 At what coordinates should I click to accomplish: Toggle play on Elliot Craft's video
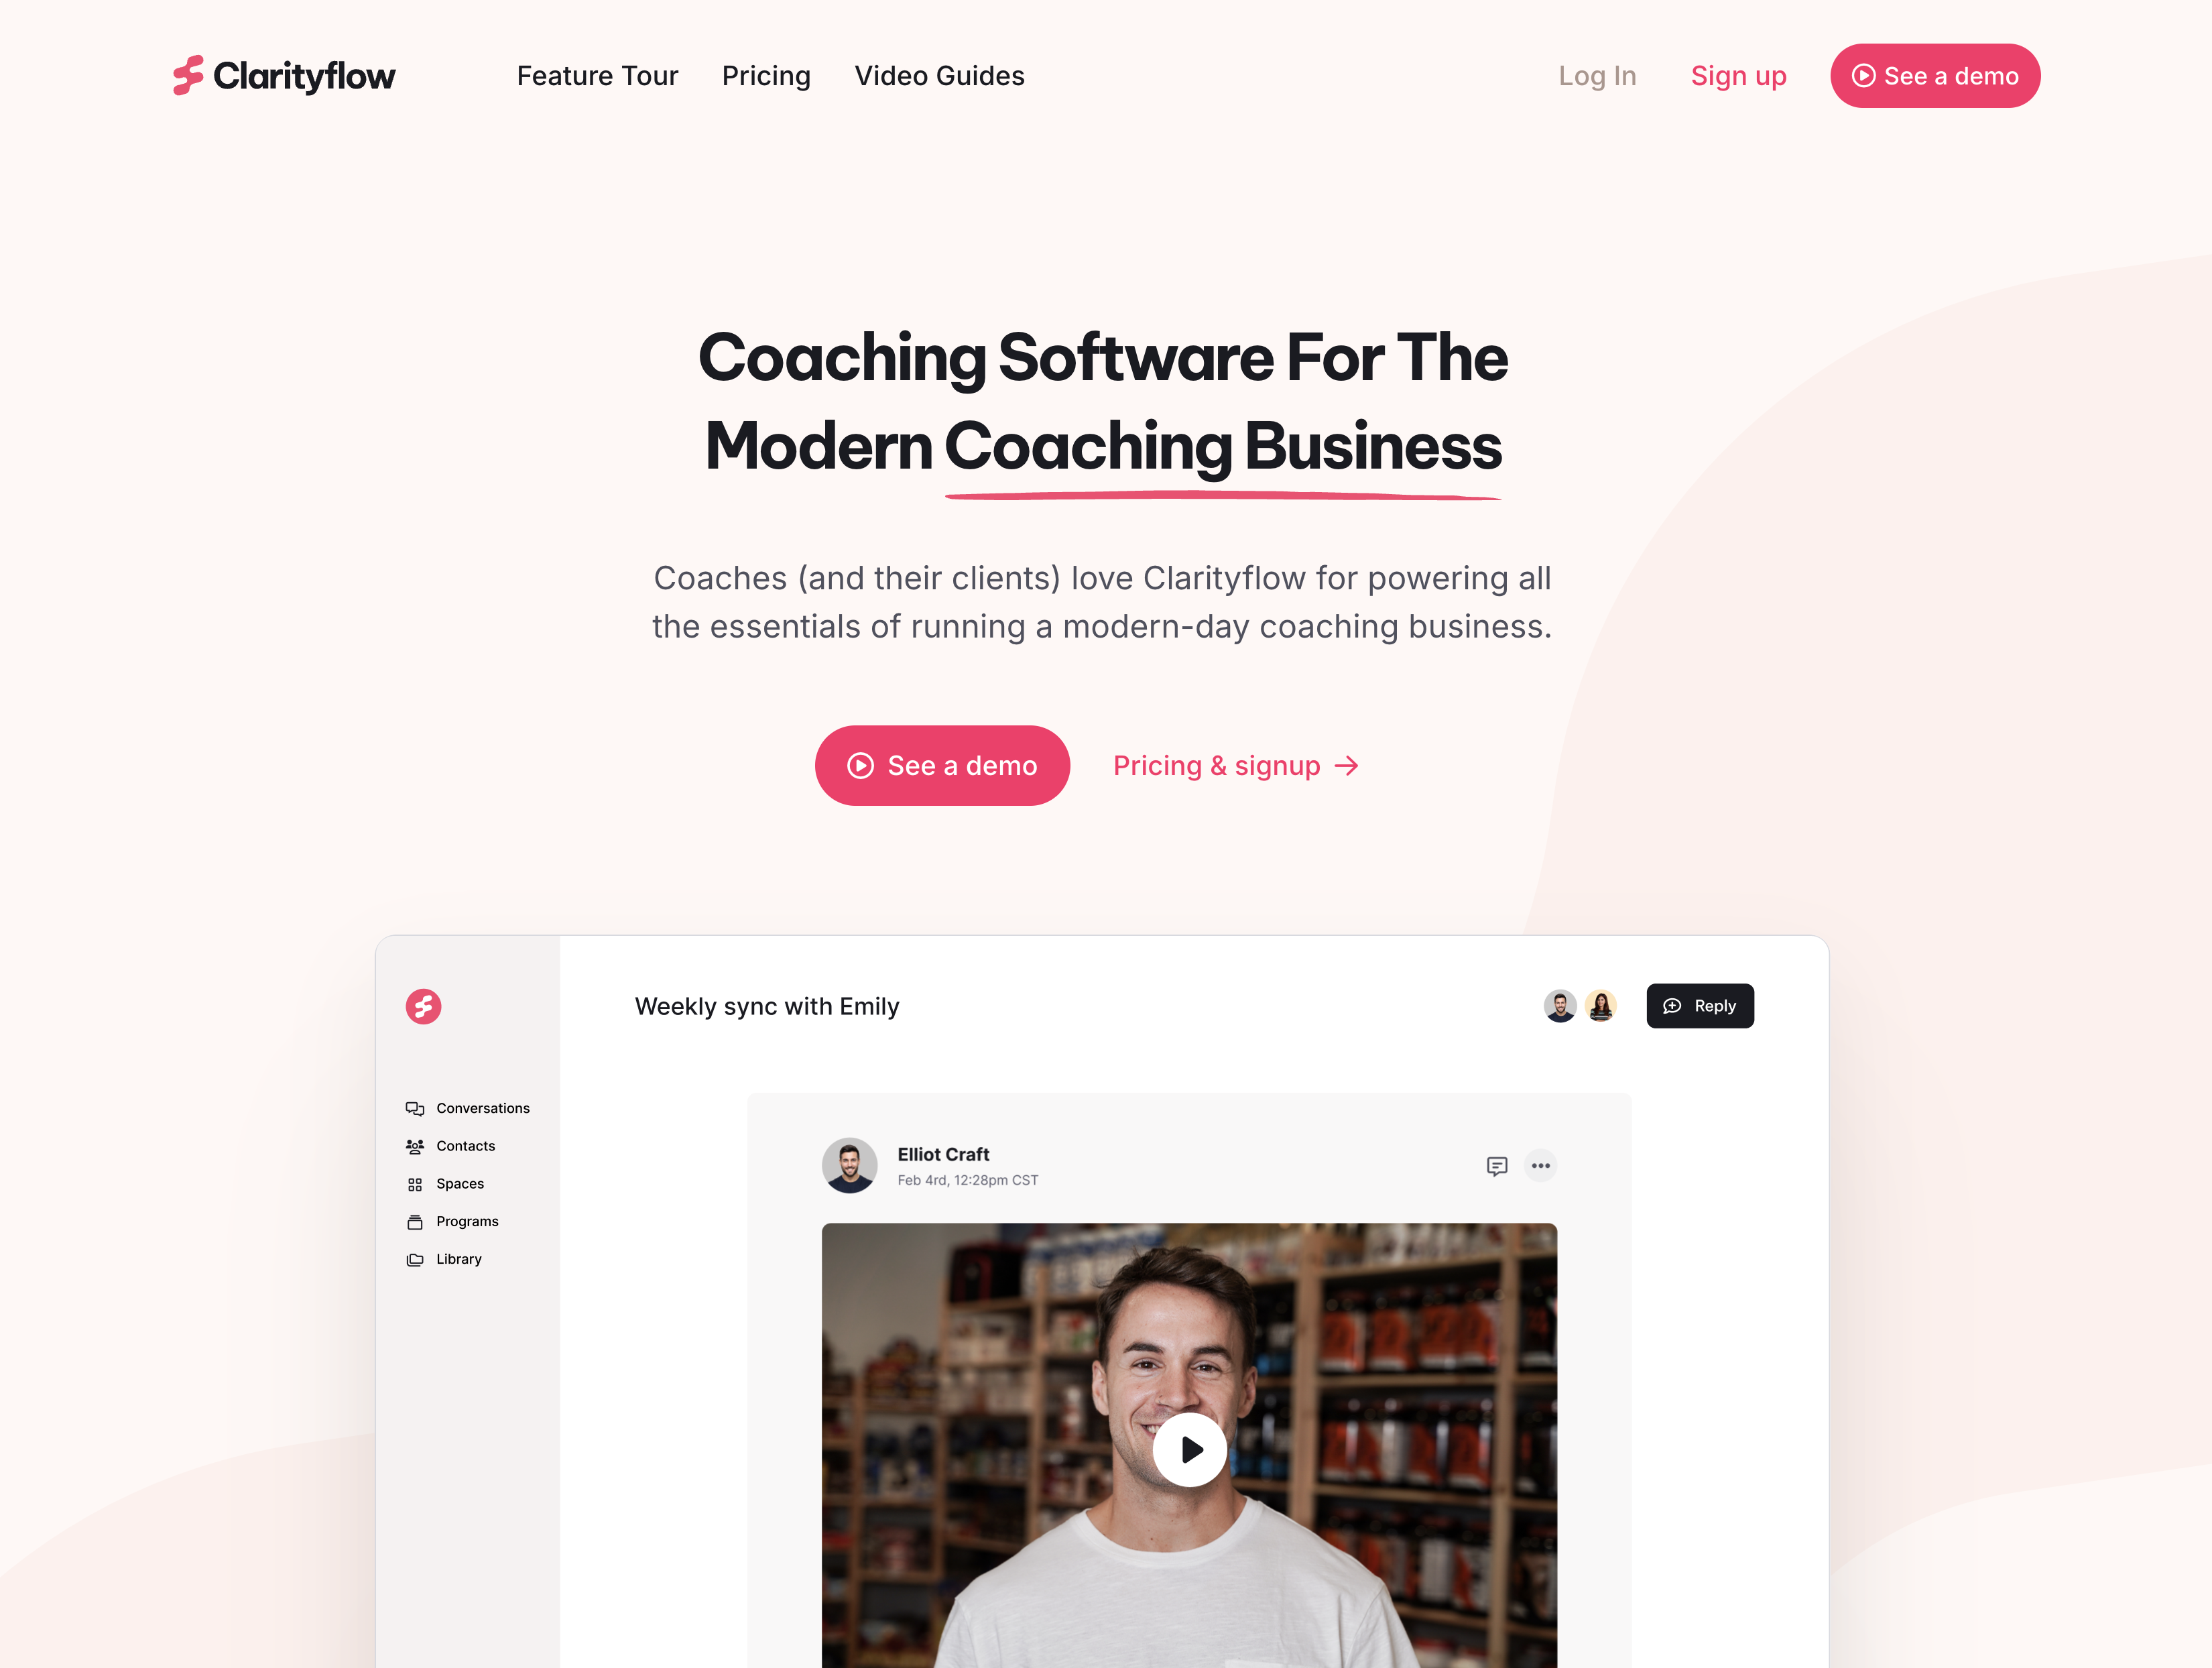[1189, 1447]
